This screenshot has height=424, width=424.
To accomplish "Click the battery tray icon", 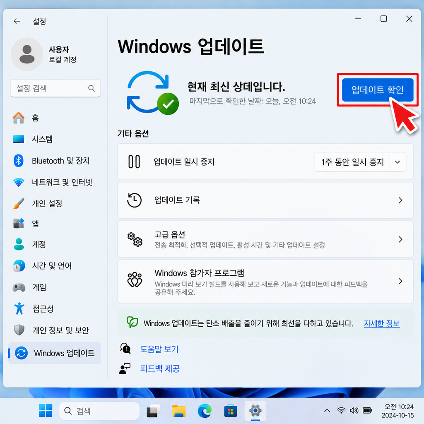I will point(367,410).
